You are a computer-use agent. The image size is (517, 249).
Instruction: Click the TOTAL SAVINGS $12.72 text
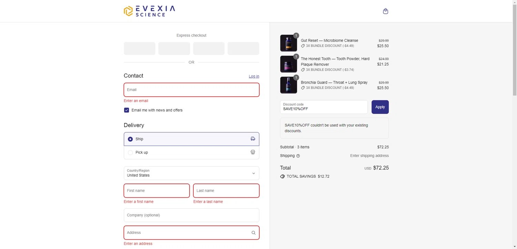pos(308,176)
